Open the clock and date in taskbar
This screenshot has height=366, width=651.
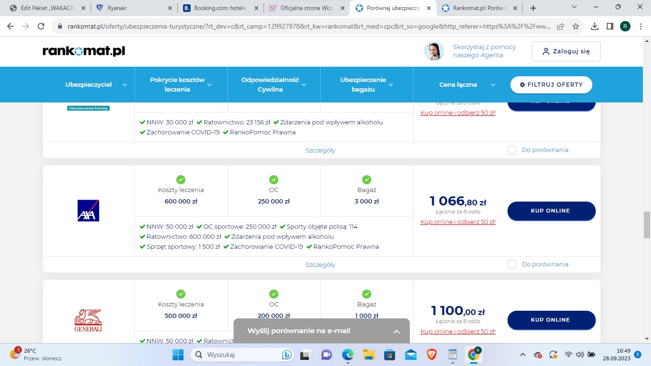click(617, 355)
